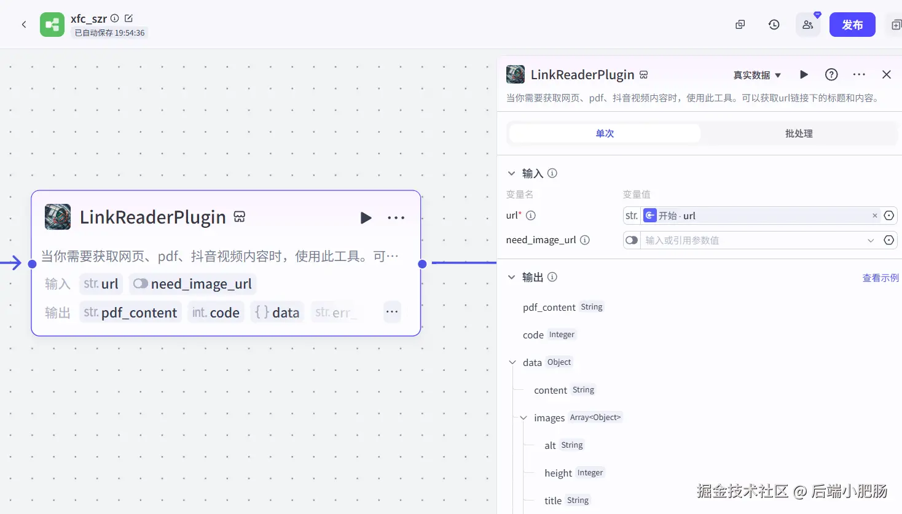
Task: Switch to 单次 tab
Action: tap(605, 133)
